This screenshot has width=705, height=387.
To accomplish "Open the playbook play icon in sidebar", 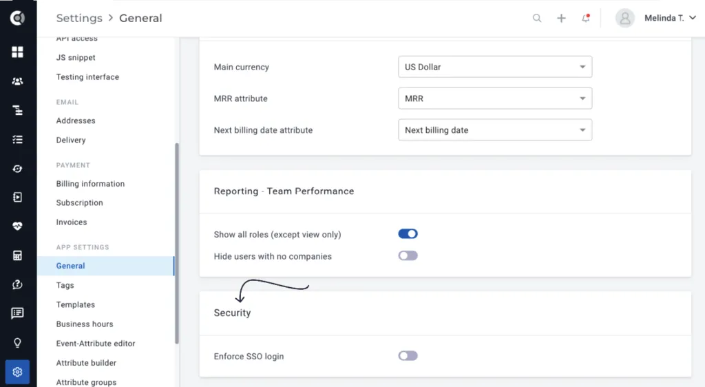I will 17,198.
